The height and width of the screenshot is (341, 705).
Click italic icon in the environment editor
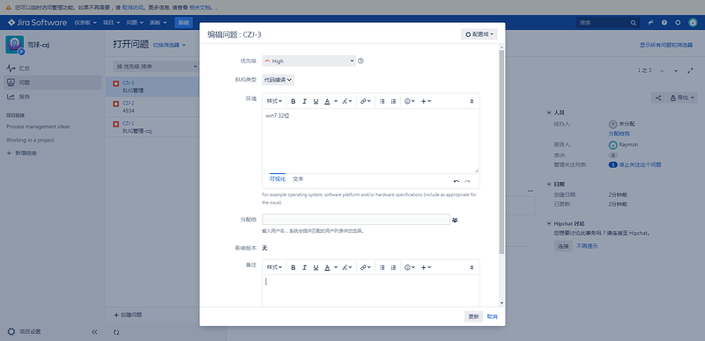coord(304,101)
